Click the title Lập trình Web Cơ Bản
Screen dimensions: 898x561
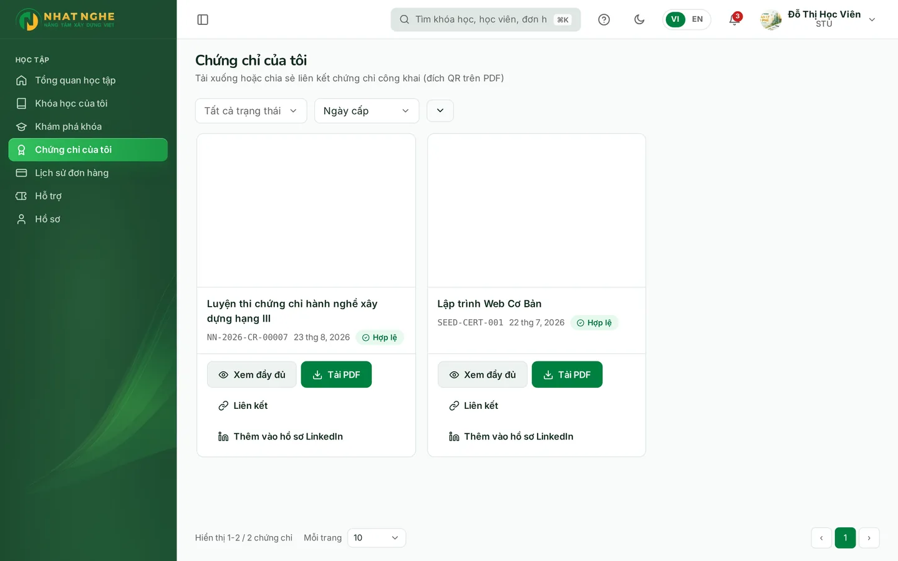(x=490, y=304)
